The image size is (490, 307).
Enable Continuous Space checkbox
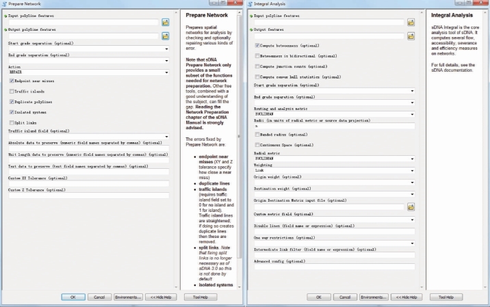(x=257, y=145)
